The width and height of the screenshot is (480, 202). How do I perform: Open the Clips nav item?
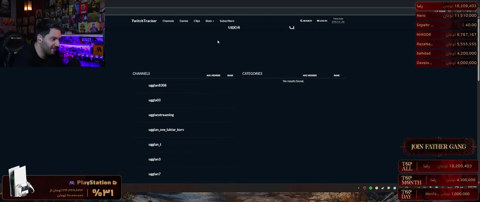click(x=197, y=21)
